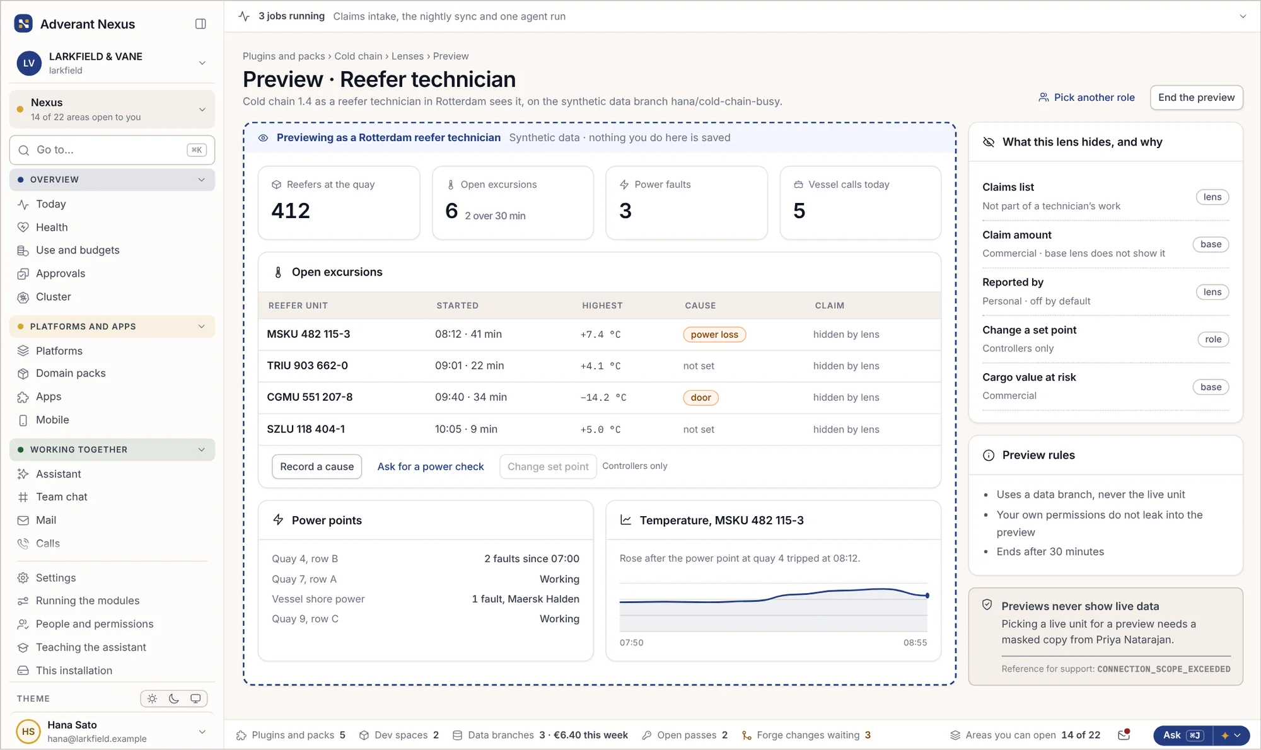
Task: Click the Calls phone icon
Action: pos(23,543)
